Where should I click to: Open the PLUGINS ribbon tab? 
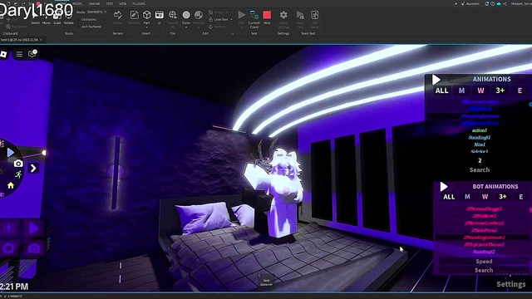139,3
